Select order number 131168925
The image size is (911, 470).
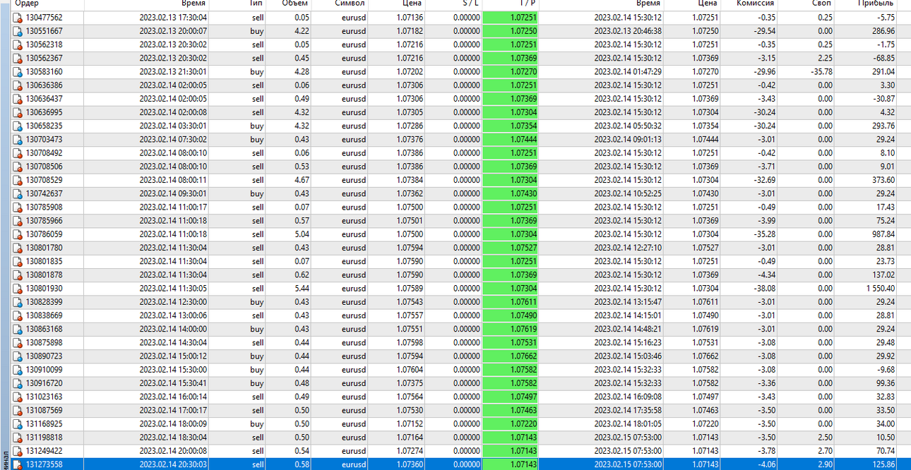tap(44, 424)
